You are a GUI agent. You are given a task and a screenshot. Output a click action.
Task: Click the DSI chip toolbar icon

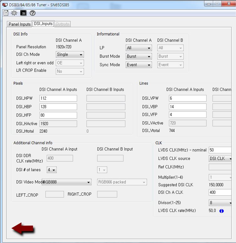[24, 13]
